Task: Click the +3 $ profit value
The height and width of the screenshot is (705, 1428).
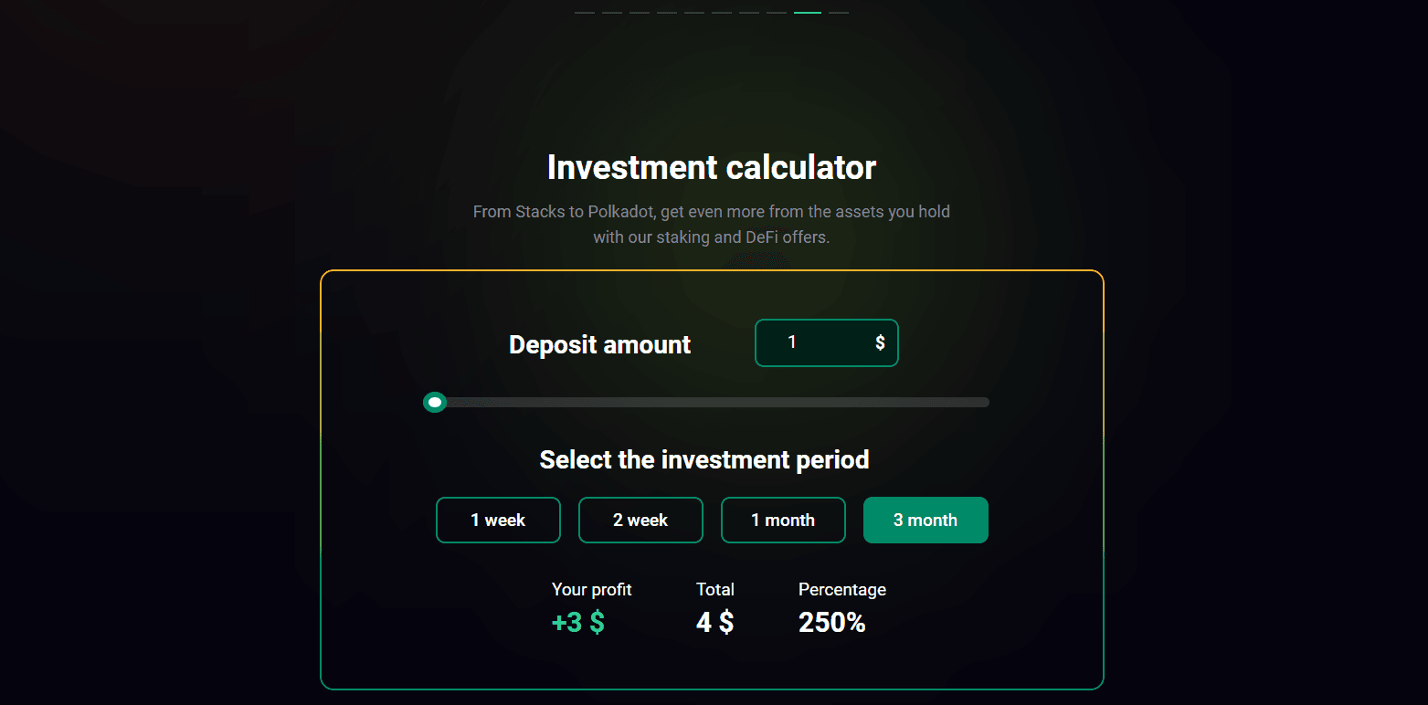Action: pos(577,622)
